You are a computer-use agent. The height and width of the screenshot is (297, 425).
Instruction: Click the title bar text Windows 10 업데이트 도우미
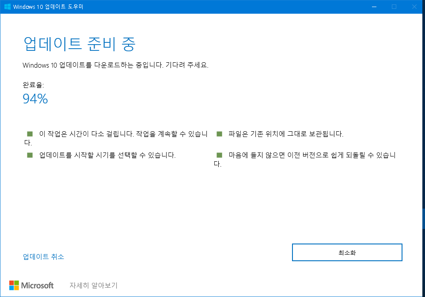48,7
